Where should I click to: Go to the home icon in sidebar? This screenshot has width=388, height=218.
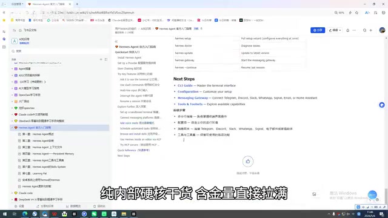tap(20, 30)
